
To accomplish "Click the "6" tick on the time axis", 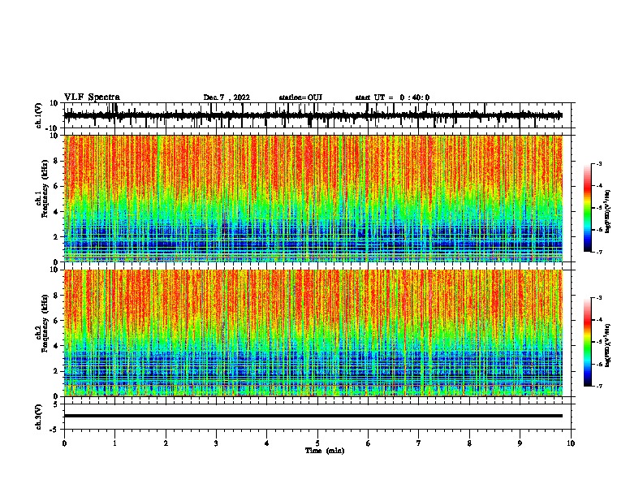I will 369,443.
